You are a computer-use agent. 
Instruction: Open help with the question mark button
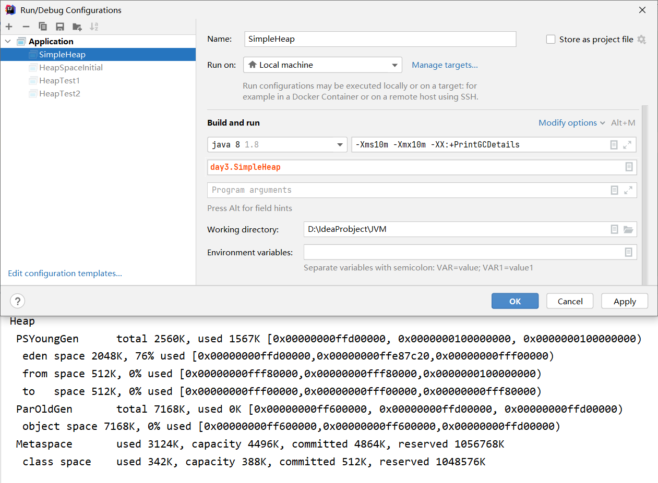(x=17, y=301)
